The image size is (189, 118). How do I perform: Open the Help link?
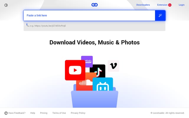33,113
